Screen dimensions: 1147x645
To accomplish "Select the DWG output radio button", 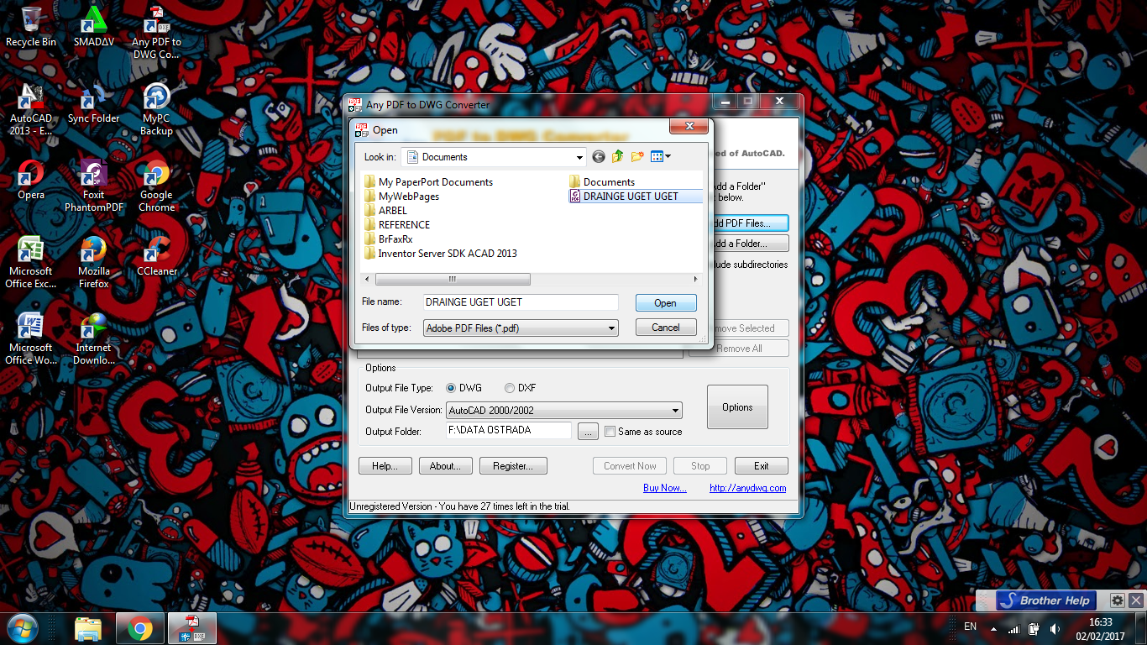I will point(451,388).
